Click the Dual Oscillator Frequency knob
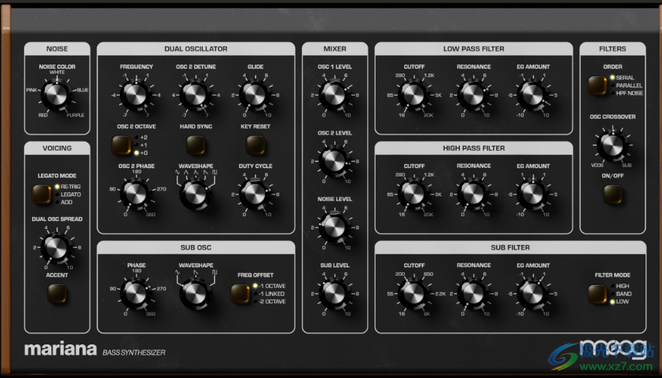Screen dimensions: 662x378 136,95
